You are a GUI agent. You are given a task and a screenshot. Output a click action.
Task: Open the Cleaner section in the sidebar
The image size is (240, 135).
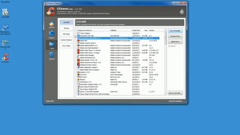pyautogui.click(x=52, y=24)
